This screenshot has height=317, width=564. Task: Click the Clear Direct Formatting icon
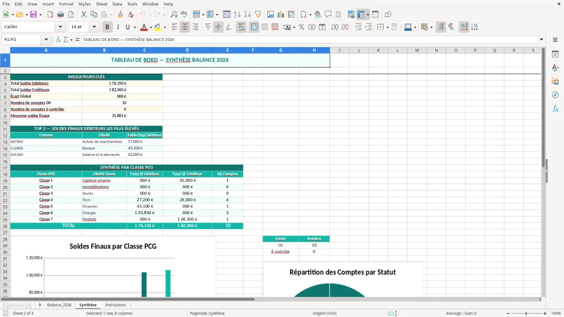(131, 15)
